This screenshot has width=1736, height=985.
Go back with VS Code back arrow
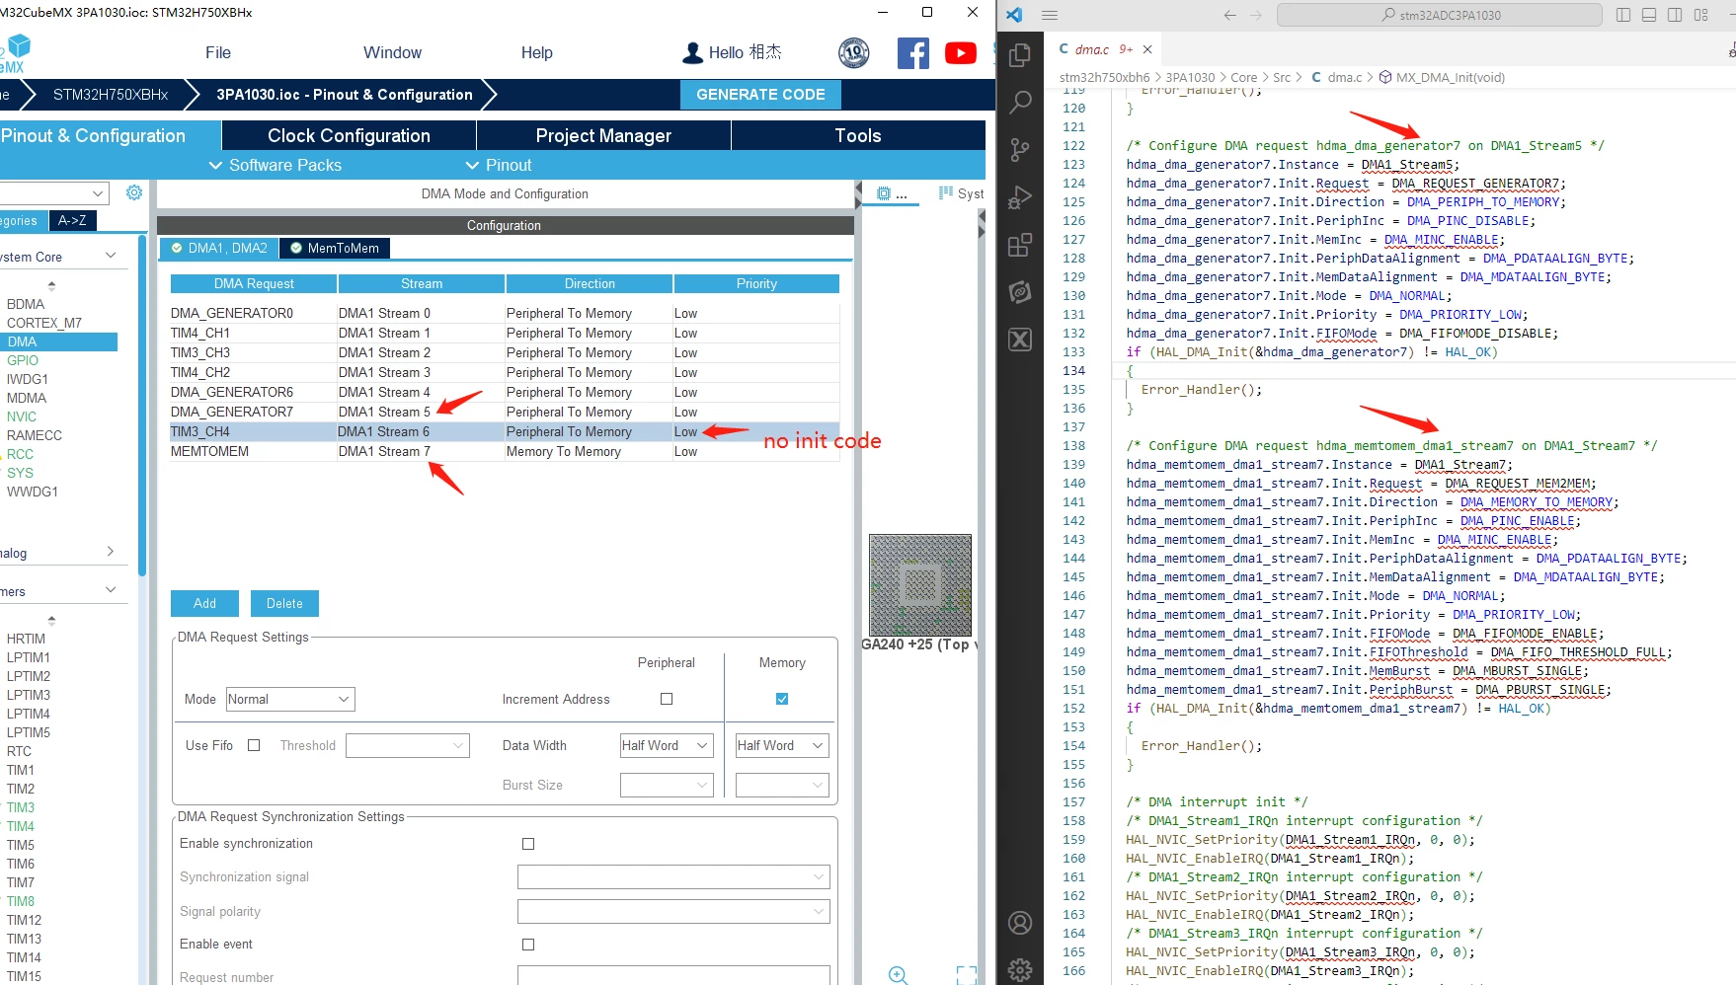(1229, 15)
